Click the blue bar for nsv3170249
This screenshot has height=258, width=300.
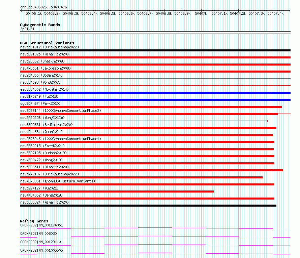click(155, 100)
